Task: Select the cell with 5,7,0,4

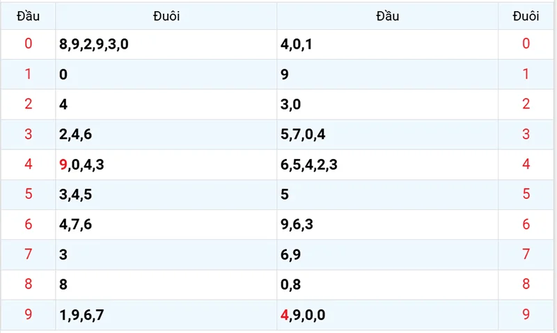Action: (388, 134)
